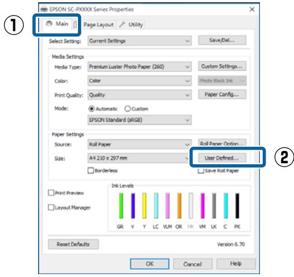Open the paper Size dropdown
The image size is (294, 277).
138,158
